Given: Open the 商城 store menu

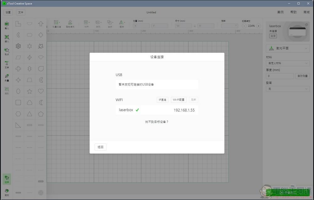Looking at the screenshot, I should coord(306,12).
